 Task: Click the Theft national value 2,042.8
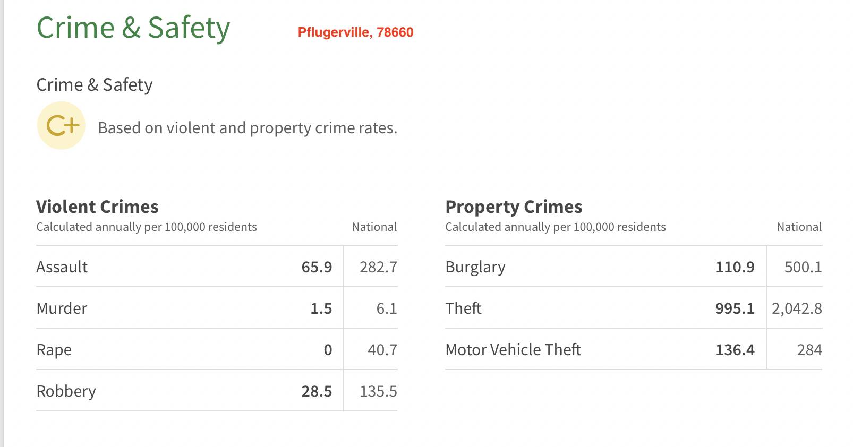click(797, 308)
